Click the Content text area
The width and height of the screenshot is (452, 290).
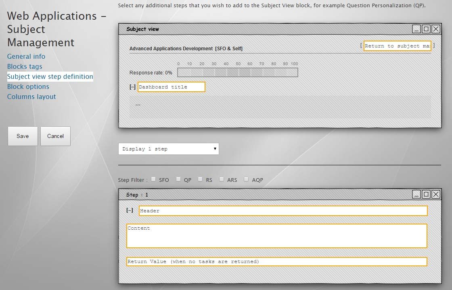277,236
